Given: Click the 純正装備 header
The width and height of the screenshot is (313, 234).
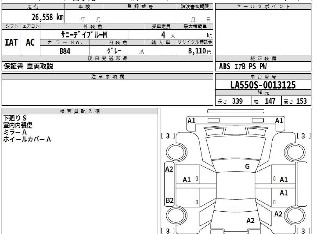Looking at the screenshot, I should point(263,58).
